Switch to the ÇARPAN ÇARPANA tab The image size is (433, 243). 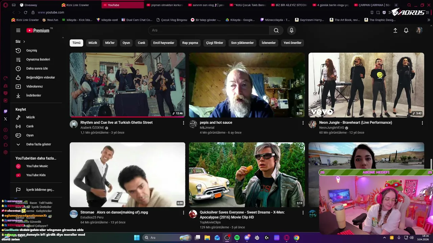372,5
